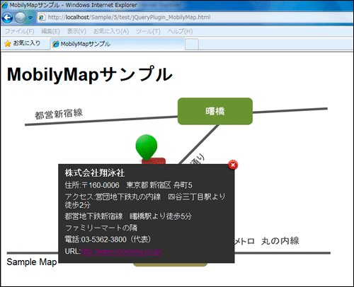
Task: Open the ヘルプ(H) menu
Action: tap(180, 31)
